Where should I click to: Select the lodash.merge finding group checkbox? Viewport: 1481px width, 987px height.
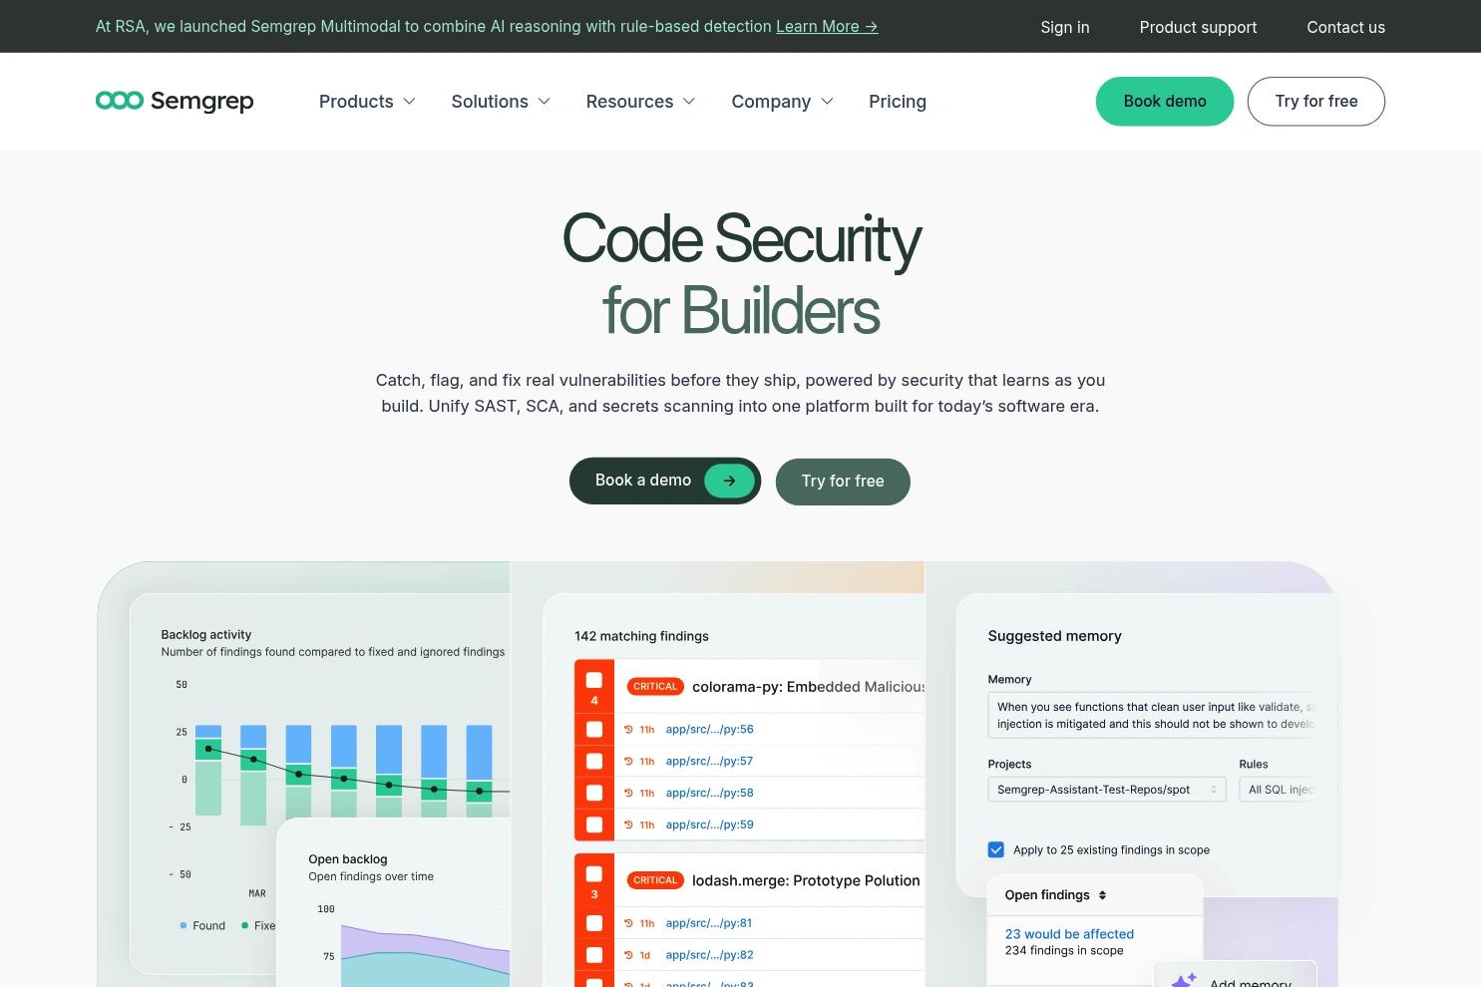click(x=594, y=873)
